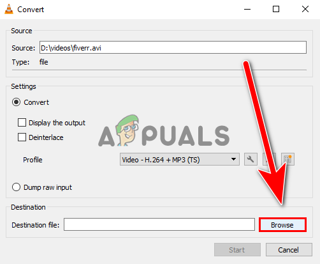Maximize the Convert window
This screenshot has height=264, width=320.
(x=276, y=9)
